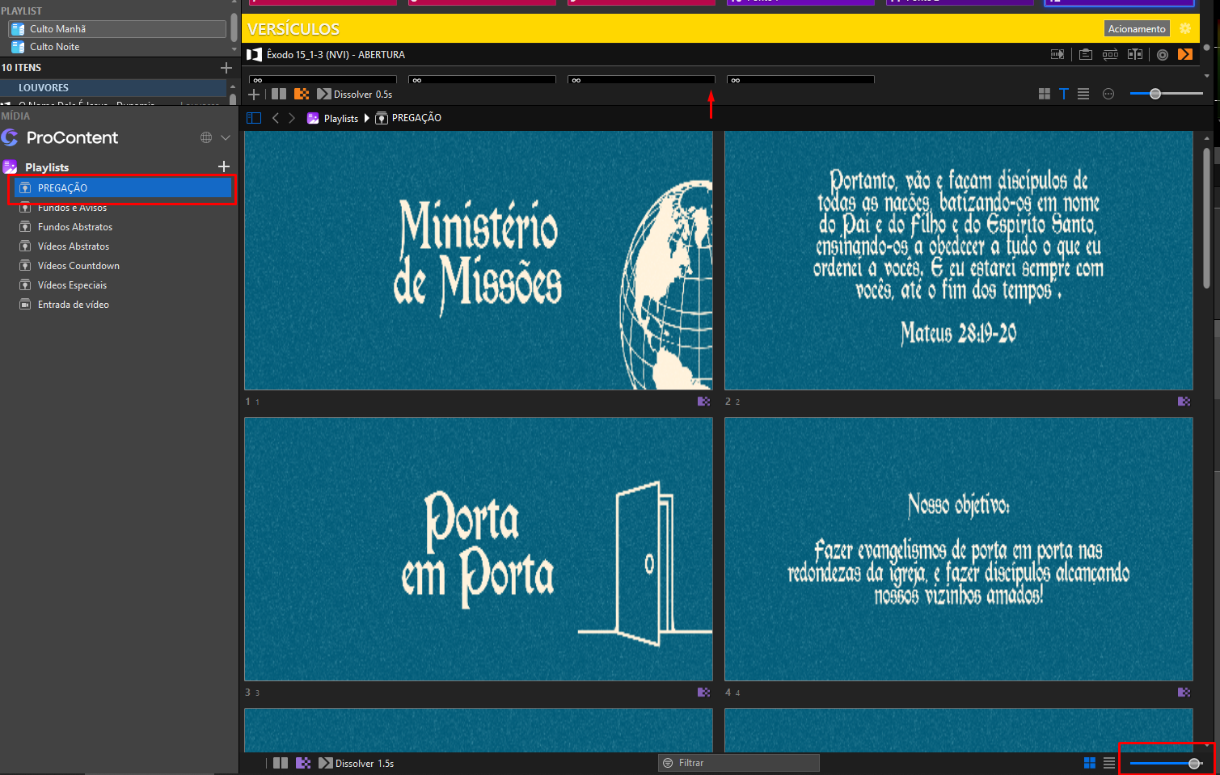Go forward with the right chevron
The width and height of the screenshot is (1220, 775).
point(292,118)
